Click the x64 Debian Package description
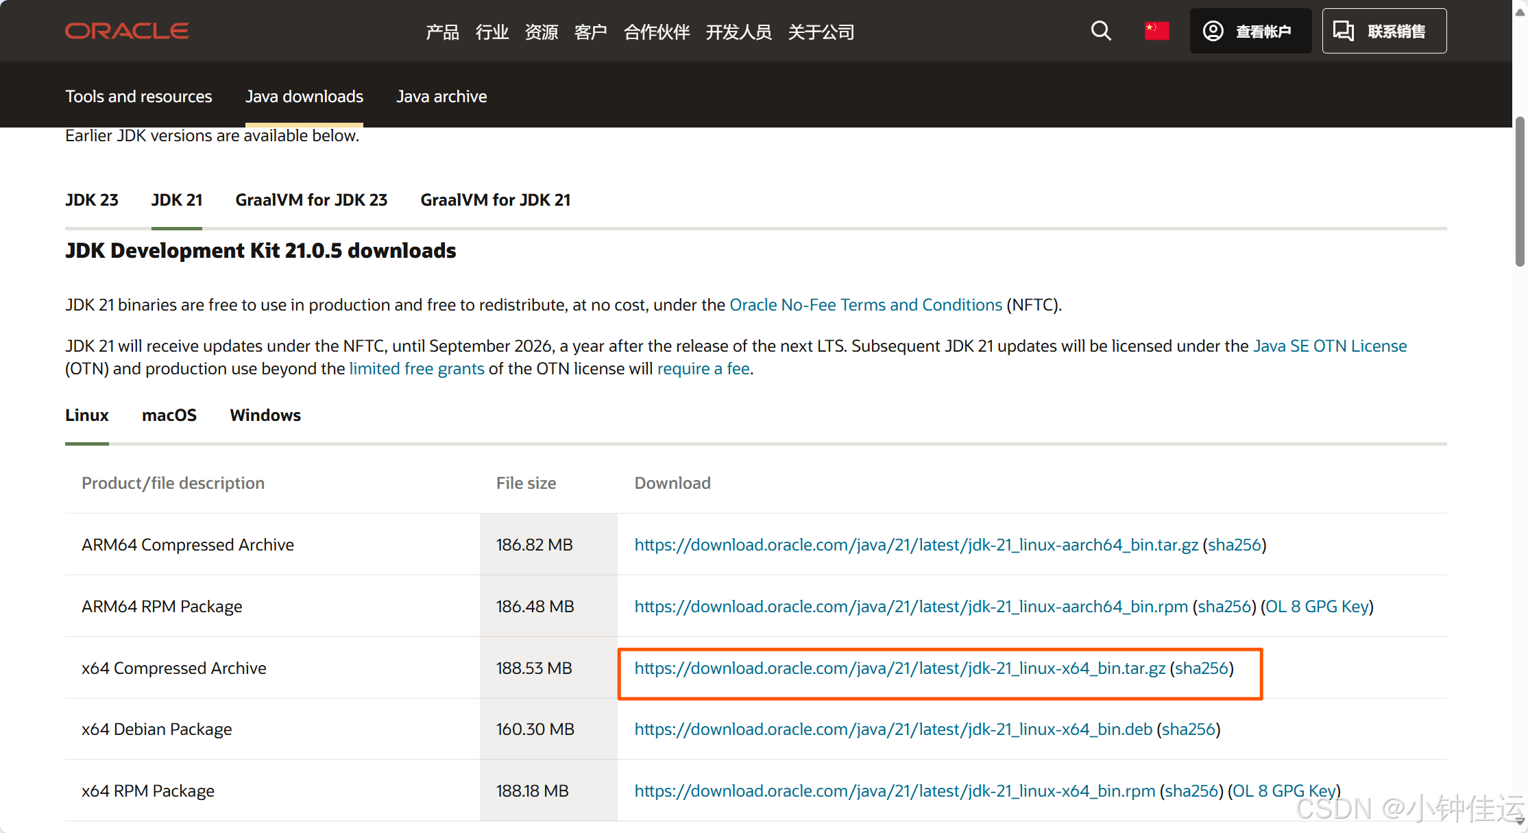Screen dimensions: 1528x833 [x=156, y=729]
